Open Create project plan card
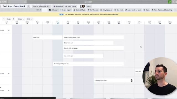The height and width of the screenshot is (99, 177). pos(114,81)
